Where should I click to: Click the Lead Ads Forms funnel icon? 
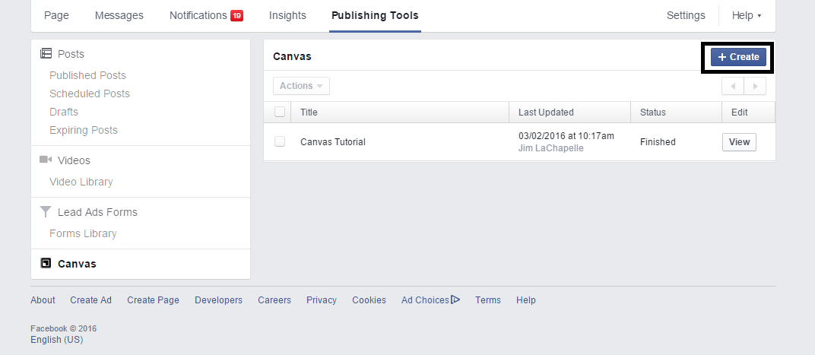pos(46,212)
